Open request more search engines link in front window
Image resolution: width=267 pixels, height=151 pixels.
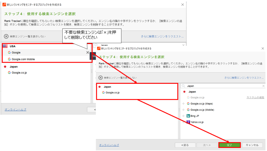(244, 78)
